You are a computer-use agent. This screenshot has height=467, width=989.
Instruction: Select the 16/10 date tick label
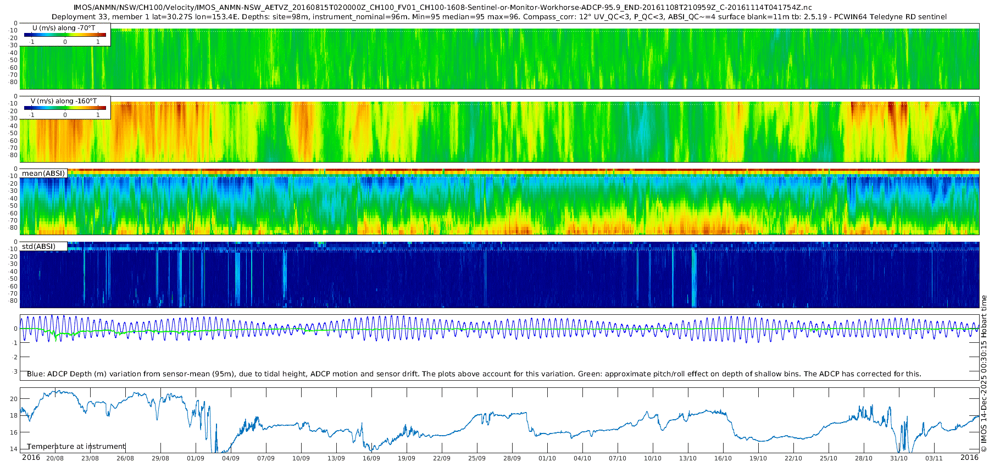723,458
